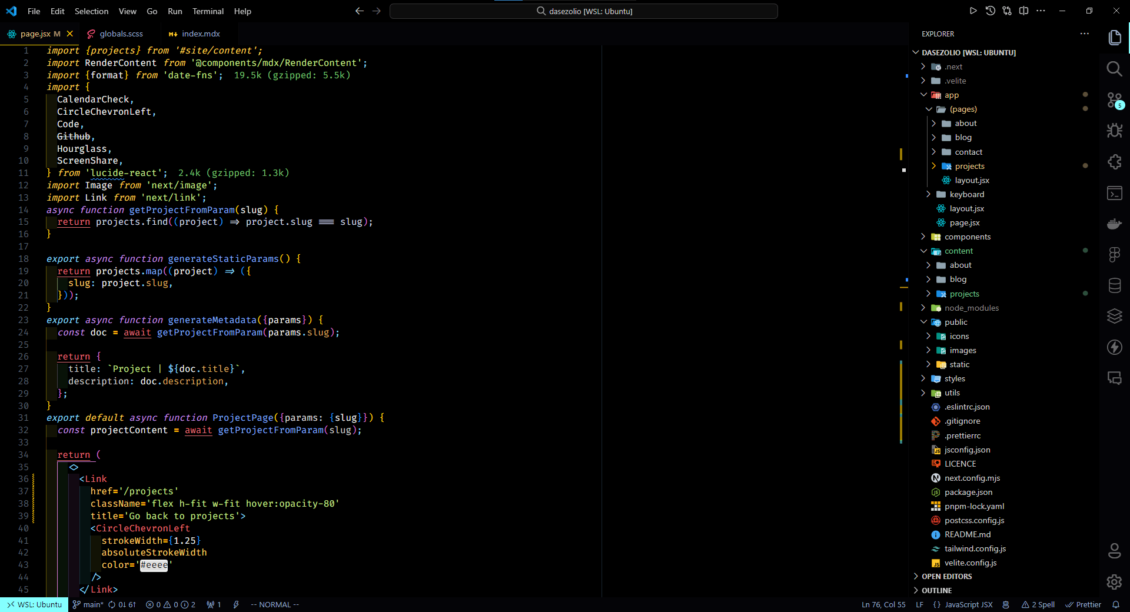
Task: Switch to the globals.scss tab
Action: [121, 34]
